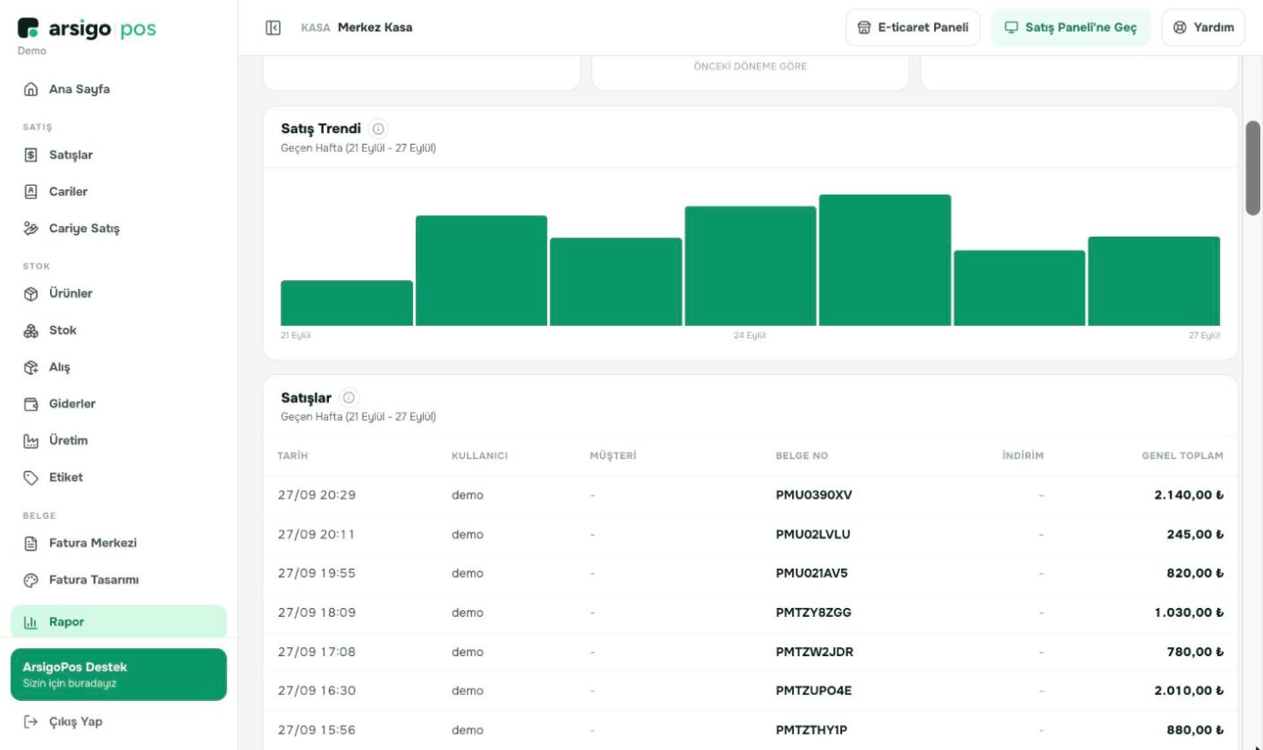
Task: Click the Merkez Kasa register label
Action: tap(375, 28)
